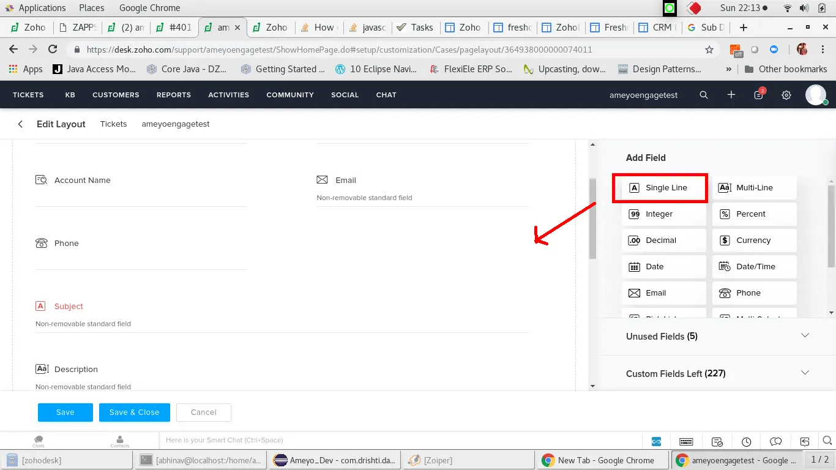
Task: Show more bookmarks chevron
Action: 728,69
